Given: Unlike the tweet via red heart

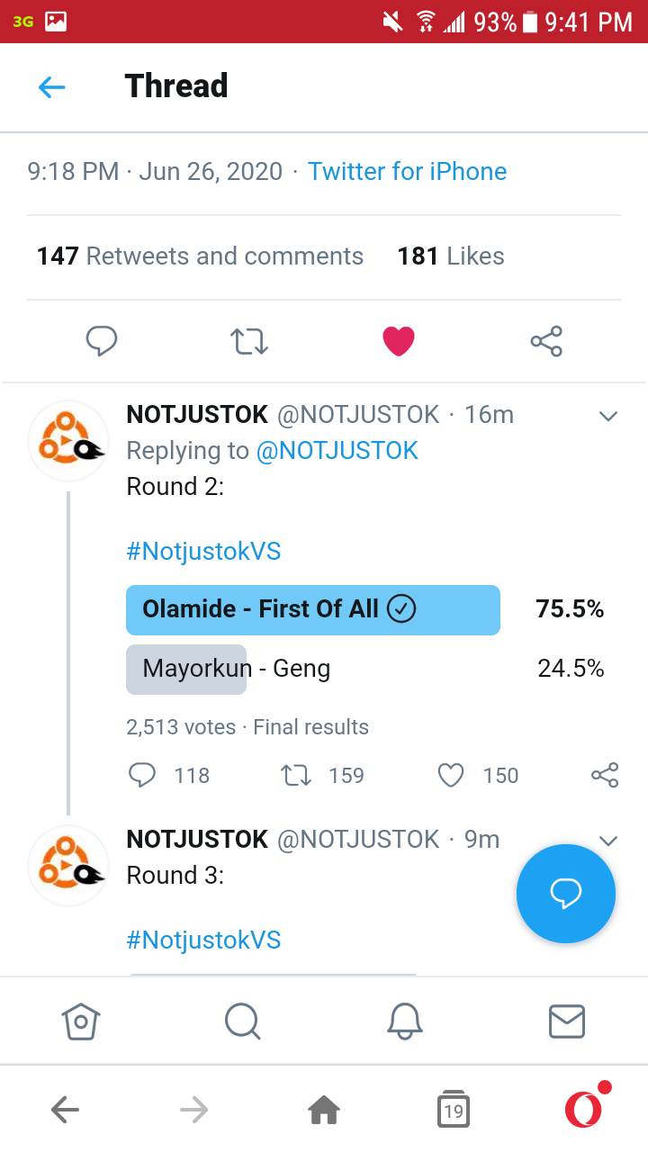Looking at the screenshot, I should pos(399,341).
